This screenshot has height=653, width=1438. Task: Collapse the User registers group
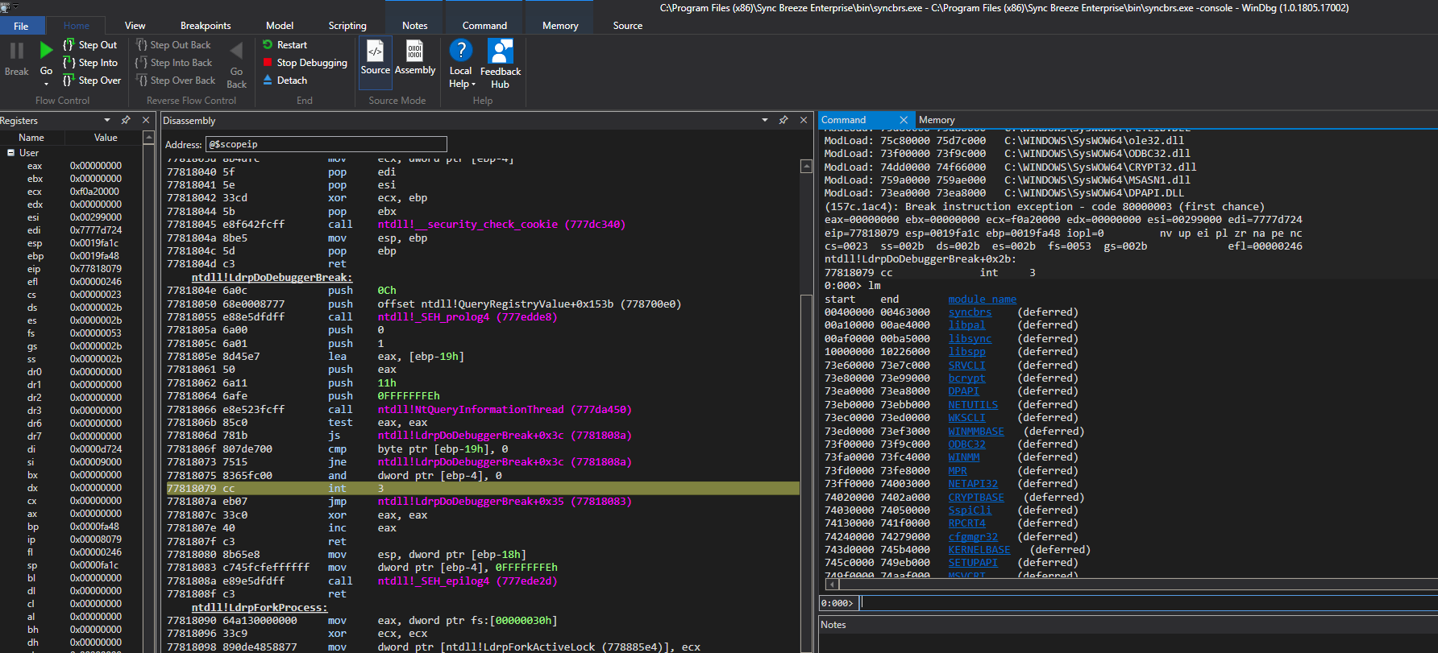tap(11, 153)
